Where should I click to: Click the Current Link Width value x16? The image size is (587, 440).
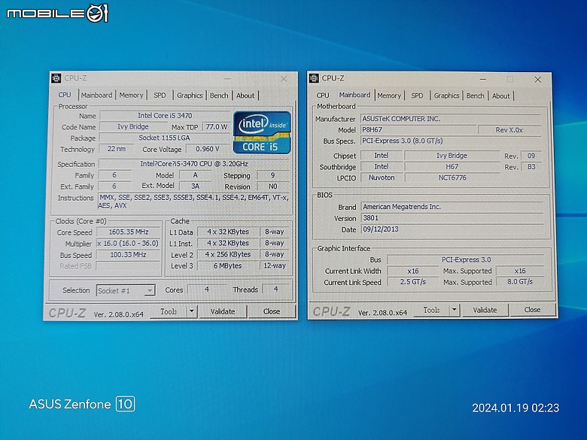coord(413,271)
